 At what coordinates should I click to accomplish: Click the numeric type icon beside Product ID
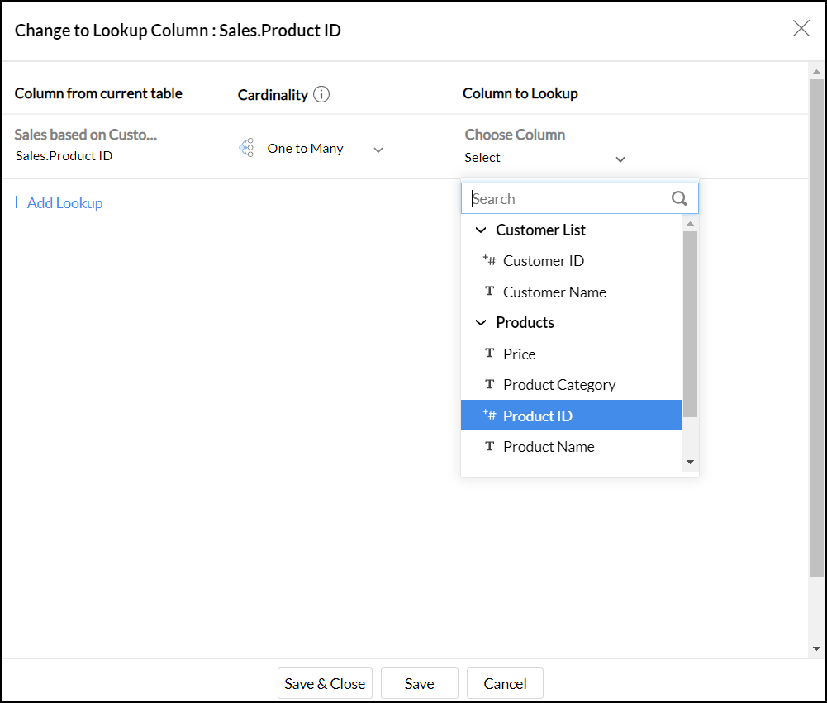point(489,416)
